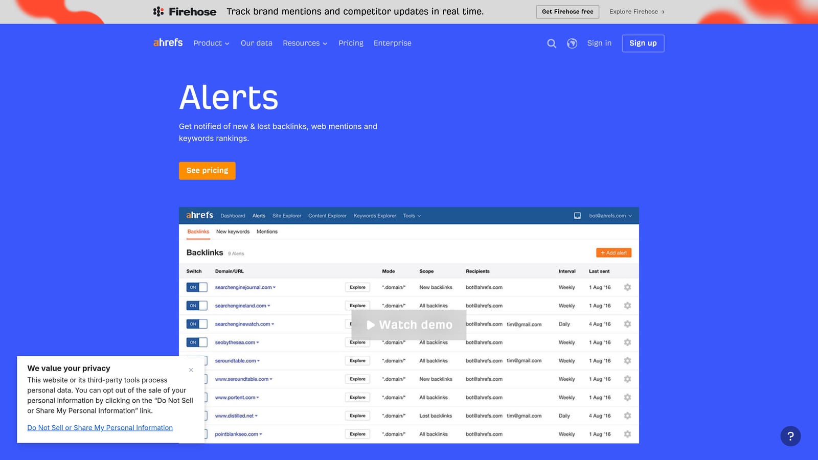This screenshot has width=818, height=460.
Task: Click the www.seroundtable.com domain link
Action: pyautogui.click(x=241, y=379)
